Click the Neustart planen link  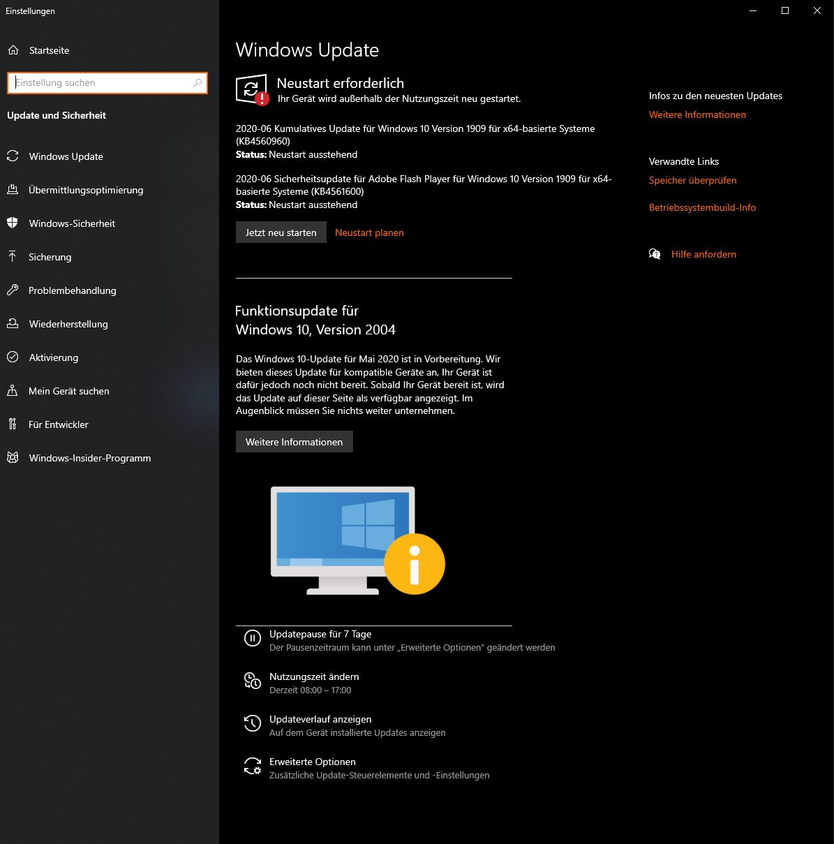[x=369, y=232]
